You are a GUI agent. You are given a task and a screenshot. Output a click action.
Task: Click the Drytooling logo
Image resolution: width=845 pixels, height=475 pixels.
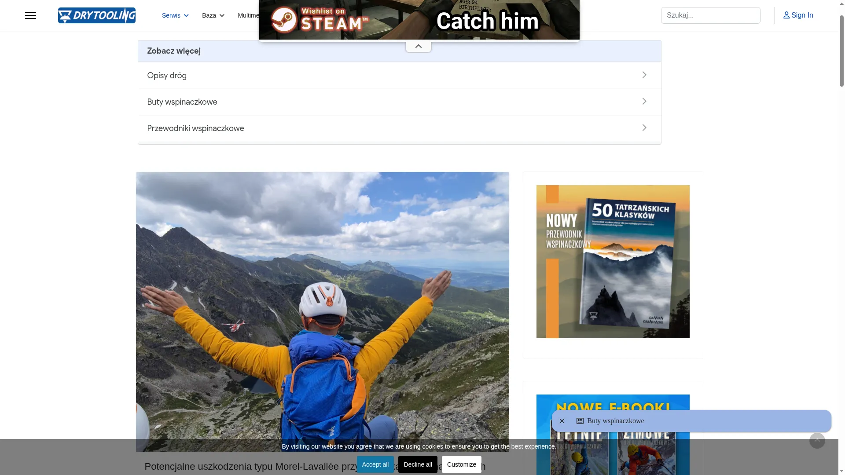click(x=97, y=15)
